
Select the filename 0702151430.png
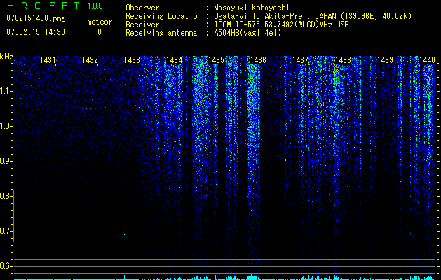(x=36, y=19)
